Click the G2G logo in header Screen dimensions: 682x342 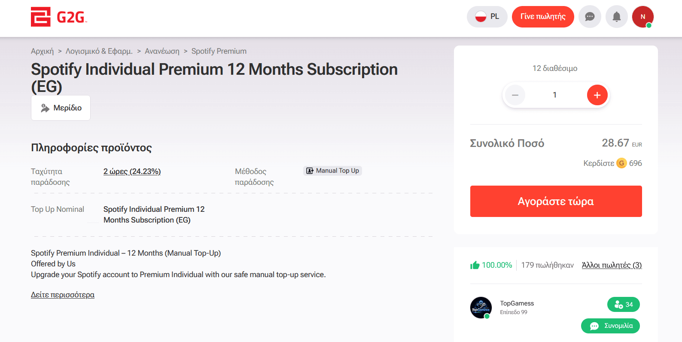(59, 17)
